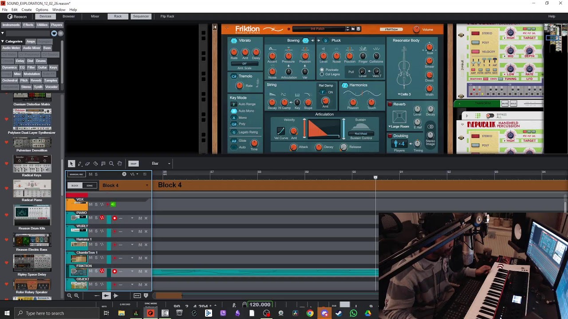Click the zoom out icon below track list
This screenshot has width=568, height=319.
coord(69,296)
